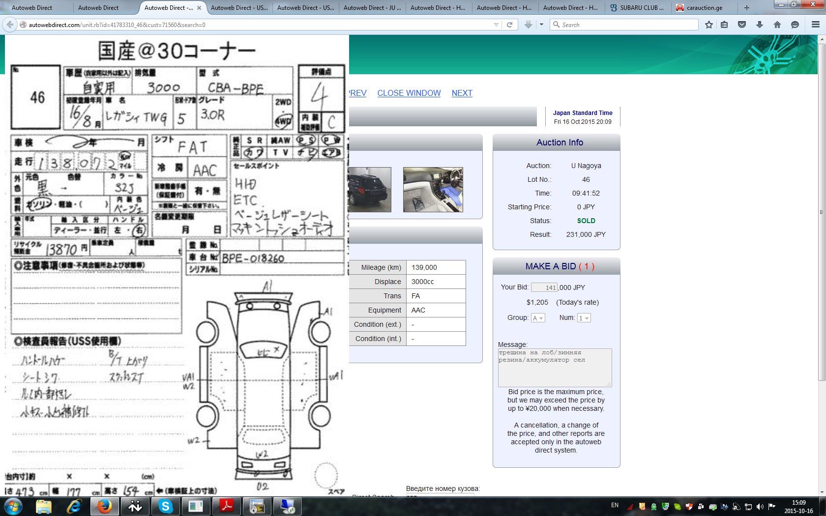Switch to the SUBARU CLUB tab
This screenshot has height=516, width=826.
[638, 8]
